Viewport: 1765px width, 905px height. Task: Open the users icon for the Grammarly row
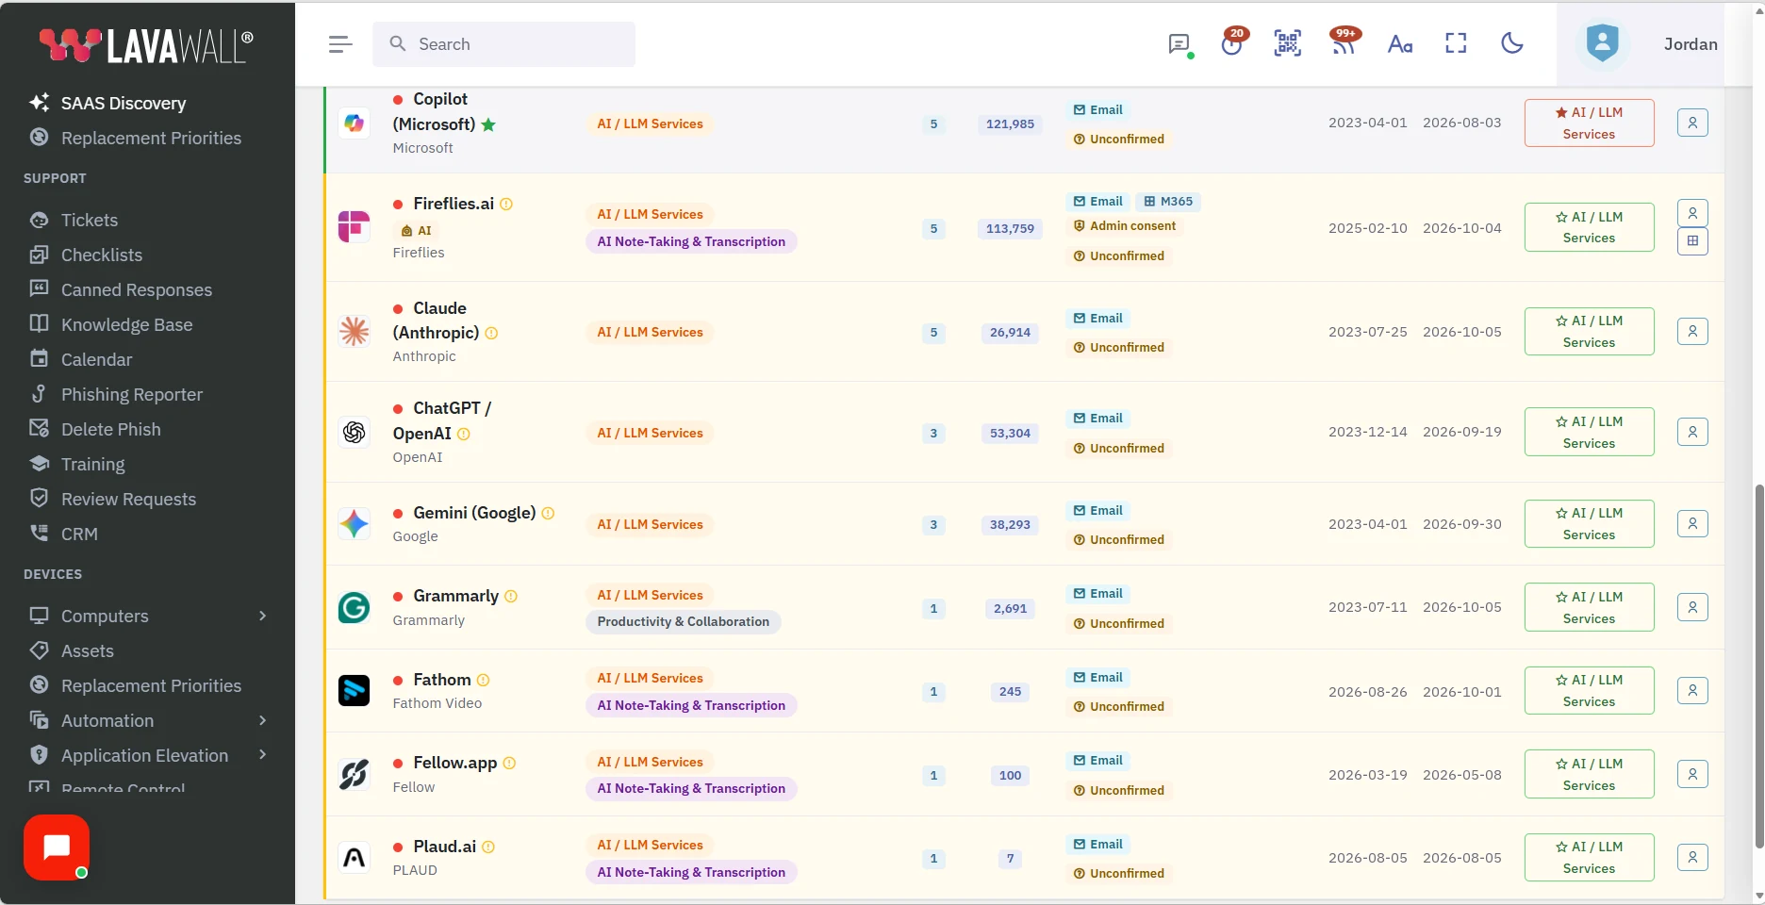(x=1692, y=607)
